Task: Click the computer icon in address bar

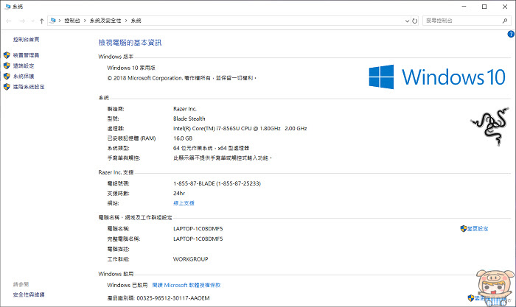Action: [52, 21]
